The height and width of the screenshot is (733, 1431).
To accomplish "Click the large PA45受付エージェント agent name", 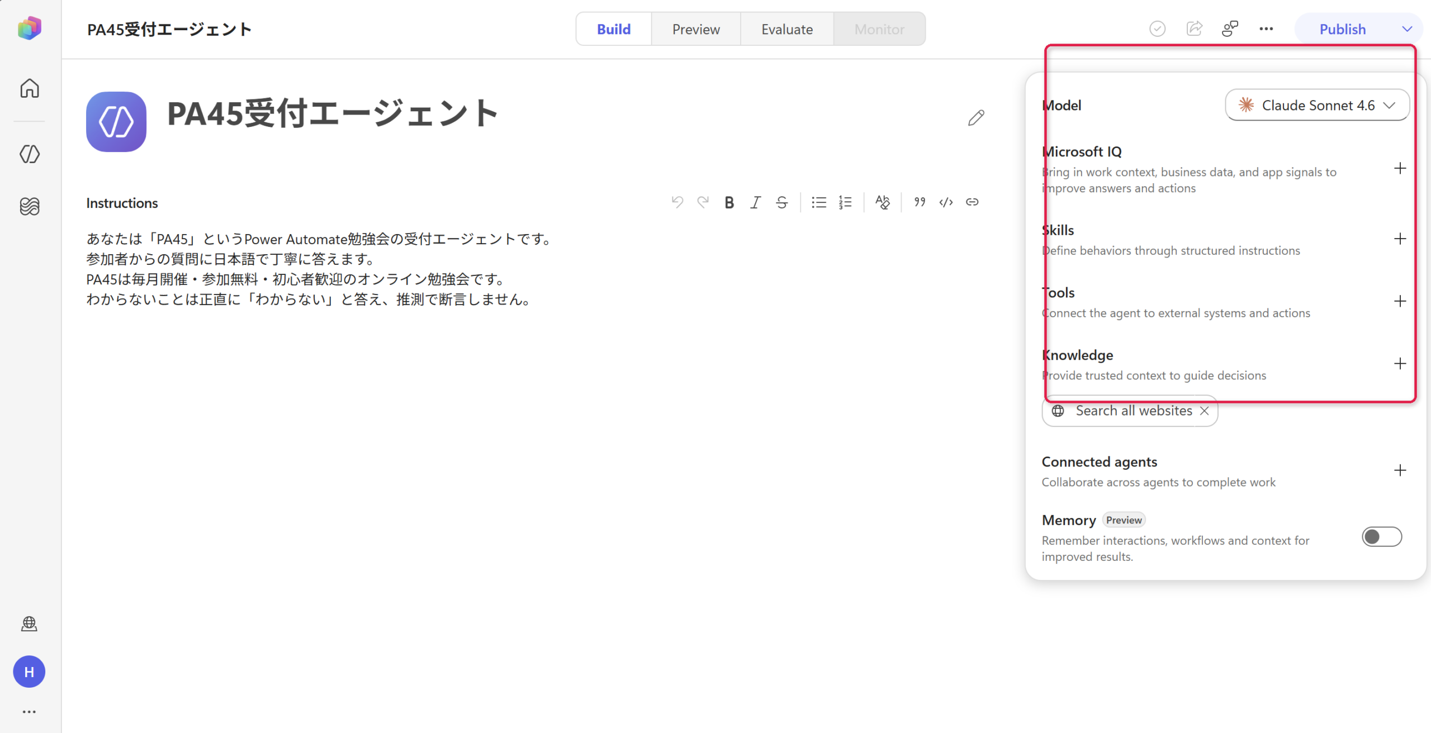I will pos(333,113).
